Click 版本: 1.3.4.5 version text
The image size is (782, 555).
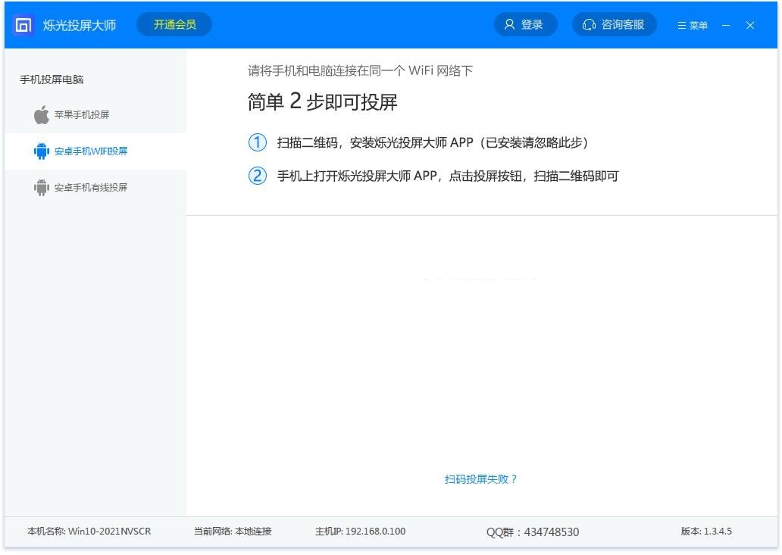coord(706,531)
